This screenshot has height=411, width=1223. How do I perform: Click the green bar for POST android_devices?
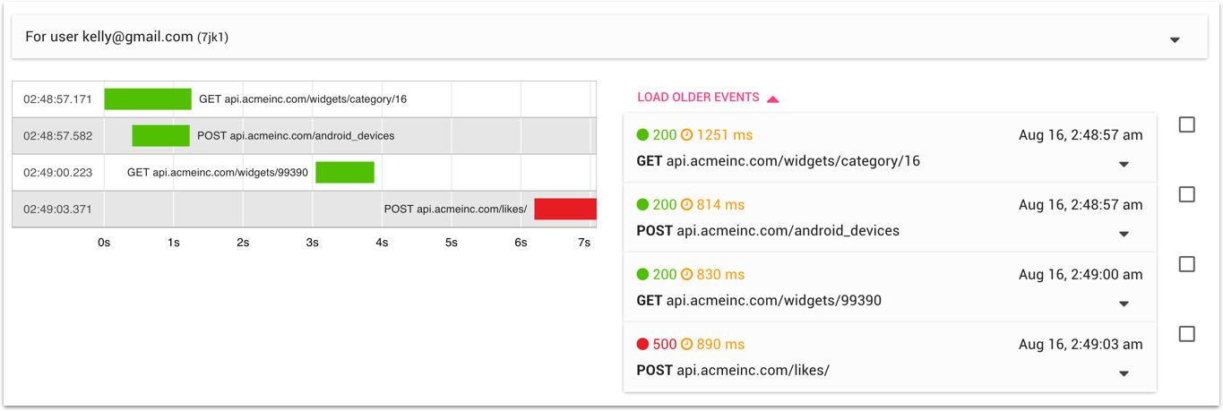(161, 136)
